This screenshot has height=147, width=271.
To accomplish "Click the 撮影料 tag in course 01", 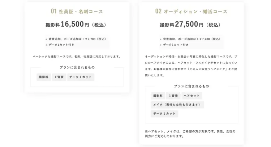I will click(44, 77).
